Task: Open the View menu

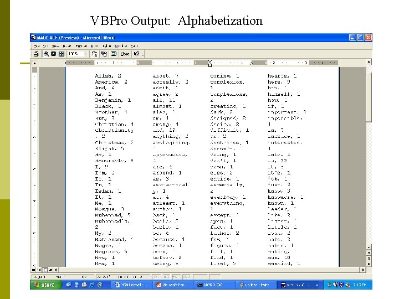Action: click(x=55, y=46)
